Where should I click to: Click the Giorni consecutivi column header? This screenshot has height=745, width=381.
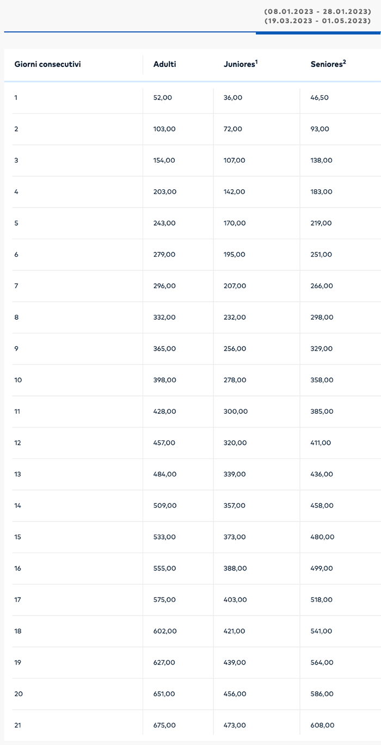(x=47, y=64)
